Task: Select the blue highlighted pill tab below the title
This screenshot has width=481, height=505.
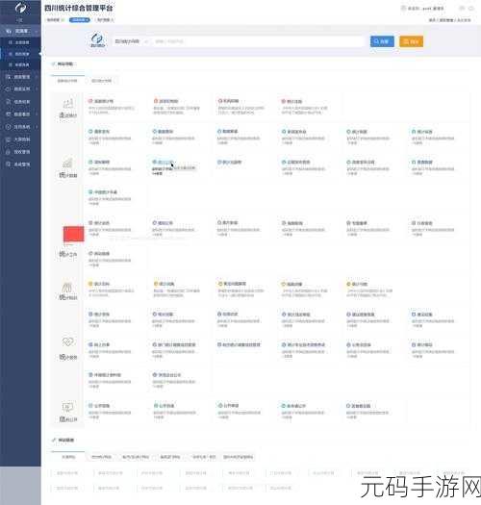Action: coord(79,20)
